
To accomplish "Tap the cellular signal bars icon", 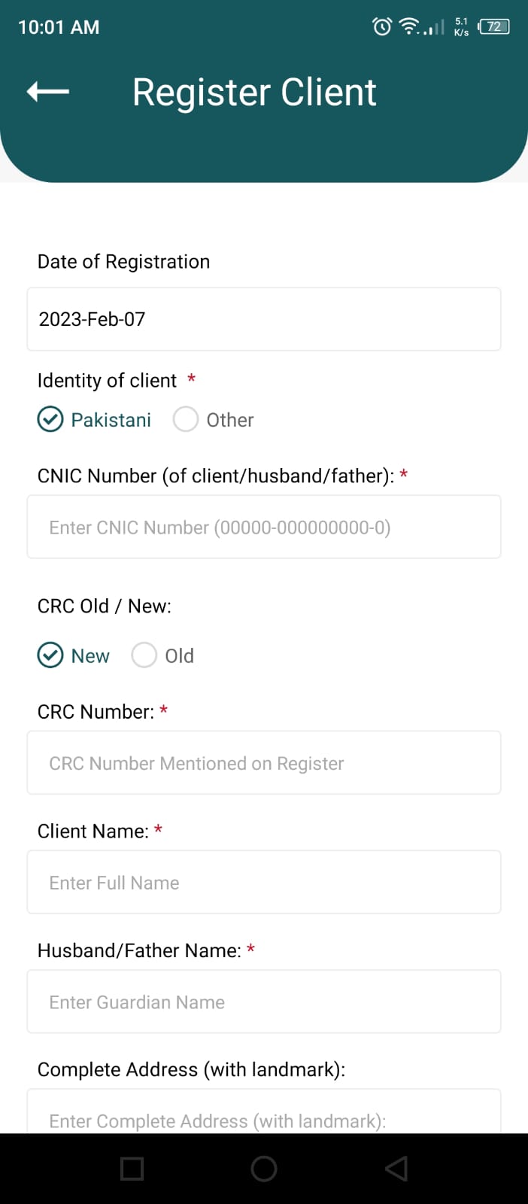I will pos(434,28).
